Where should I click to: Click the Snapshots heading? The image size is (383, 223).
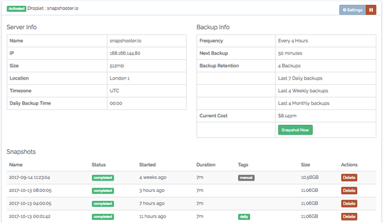point(21,152)
